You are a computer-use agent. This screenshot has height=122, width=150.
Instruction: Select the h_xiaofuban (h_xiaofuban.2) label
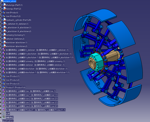[x=18, y=31]
